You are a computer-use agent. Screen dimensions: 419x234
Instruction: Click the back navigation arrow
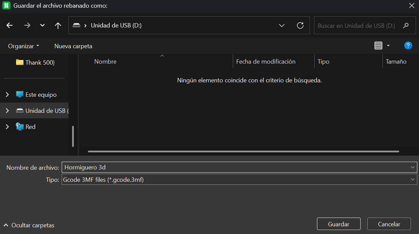(9, 25)
